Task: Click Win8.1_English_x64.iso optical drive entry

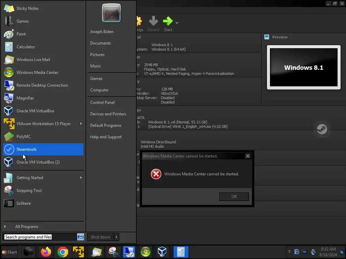Action: 188,126
